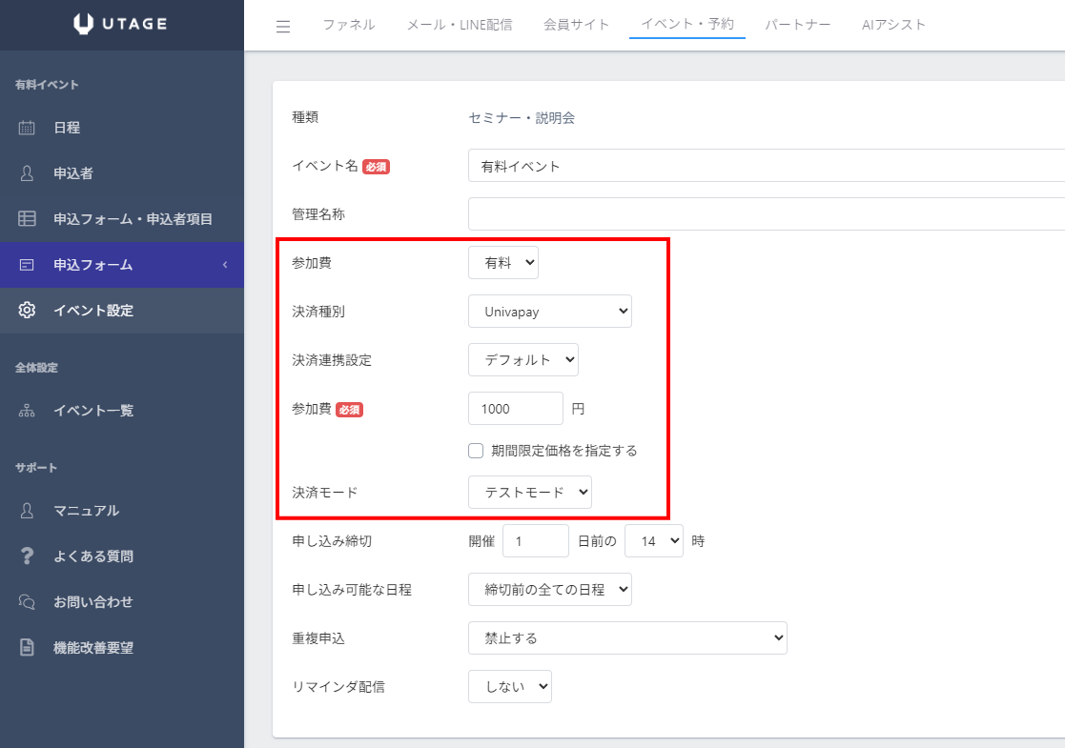Open the 参加費 有料 dropdown
1065x748 pixels.
[x=503, y=263]
